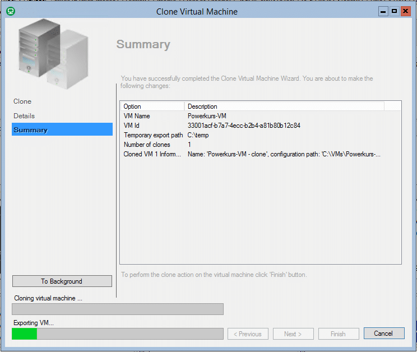
Task: Select the Summary wizard step
Action: click(x=62, y=129)
